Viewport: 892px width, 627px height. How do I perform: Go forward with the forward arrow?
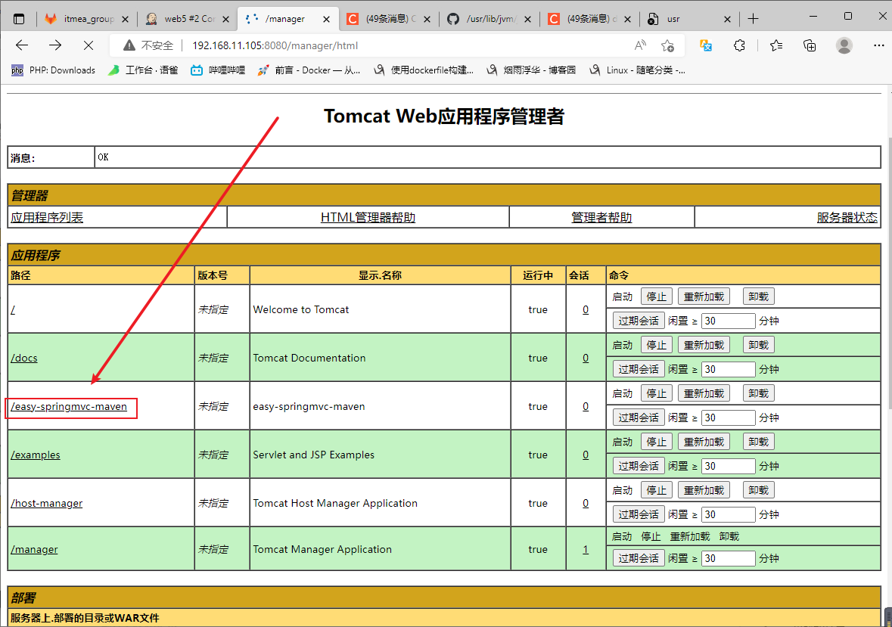55,45
